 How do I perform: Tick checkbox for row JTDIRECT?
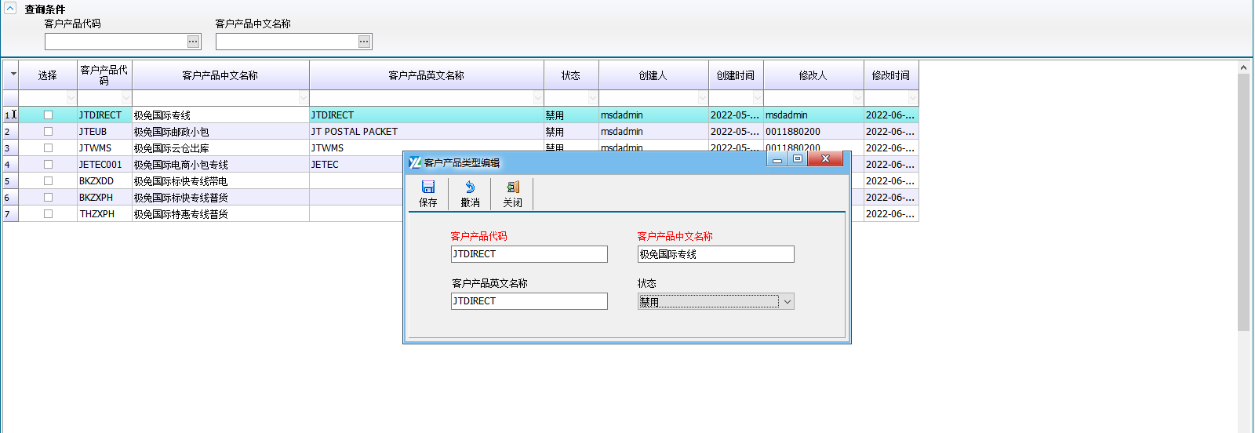point(48,115)
